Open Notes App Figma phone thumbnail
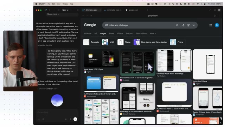 (x=207, y=64)
